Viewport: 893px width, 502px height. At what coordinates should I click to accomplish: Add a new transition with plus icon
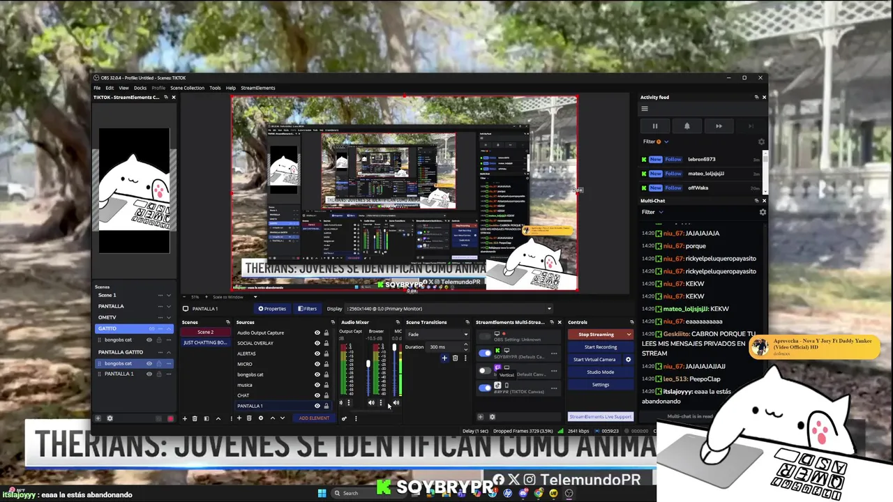tap(444, 358)
